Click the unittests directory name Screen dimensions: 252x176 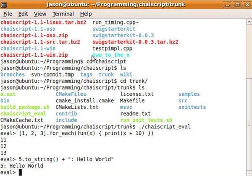click(x=192, y=107)
